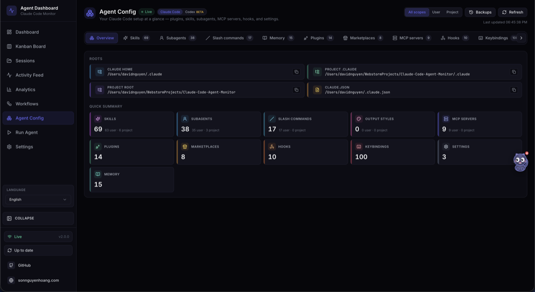535x292 pixels.
Task: Click the v2.0.0 version label
Action: (x=64, y=237)
